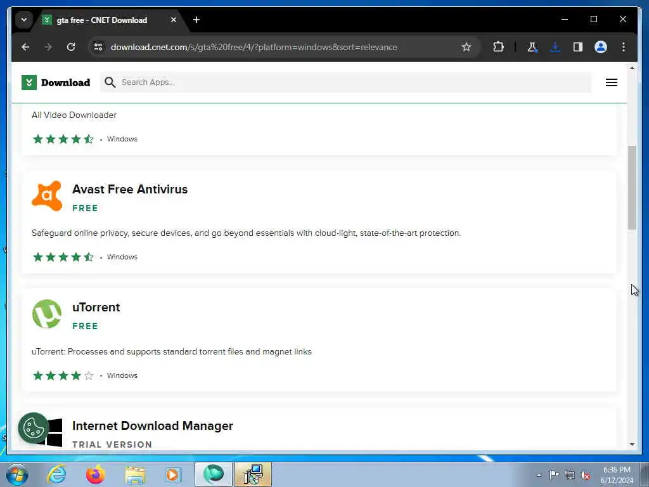
Task: Click the Avast description text
Action: (247, 233)
